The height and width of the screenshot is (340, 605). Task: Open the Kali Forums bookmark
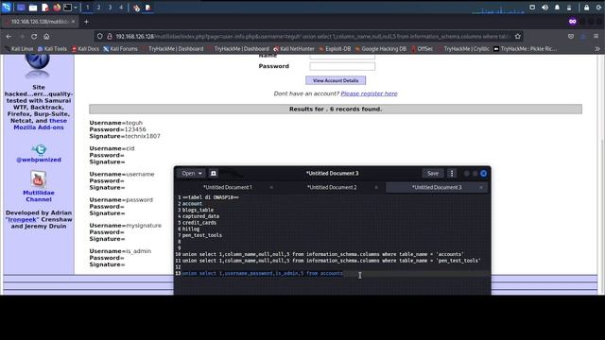click(120, 49)
